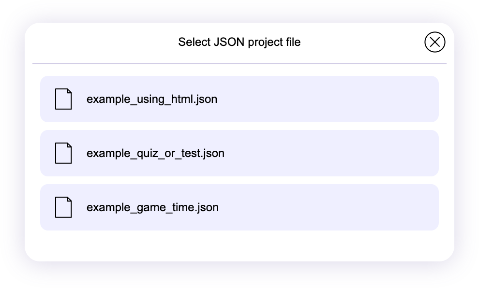Click the "Select JSON project file" title
The width and height of the screenshot is (479, 288).
coord(239,42)
